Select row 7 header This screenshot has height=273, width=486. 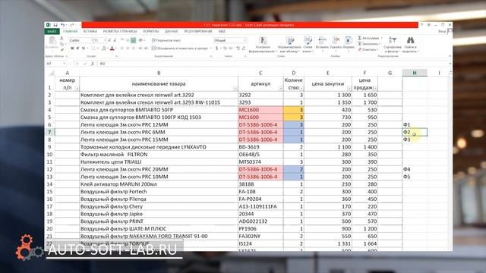[49, 132]
